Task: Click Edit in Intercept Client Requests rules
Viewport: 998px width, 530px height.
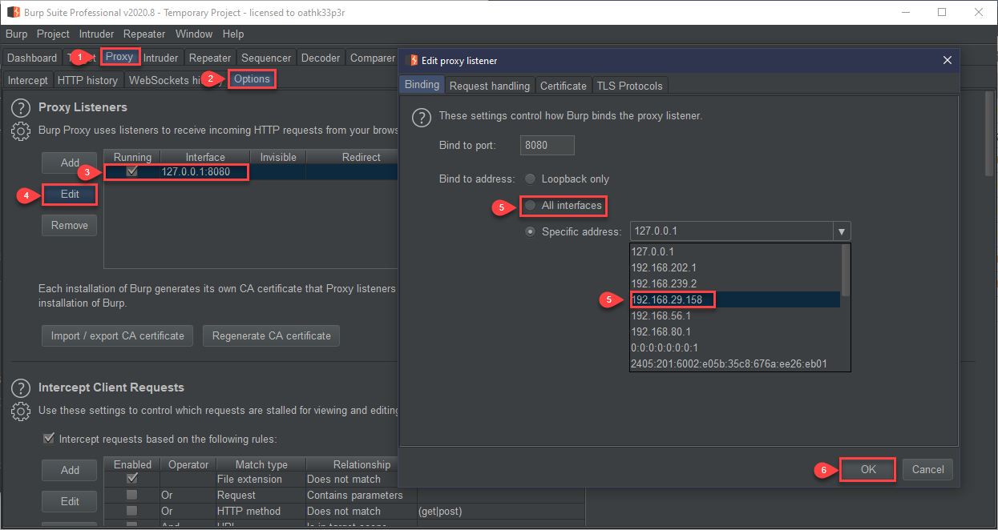Action: pyautogui.click(x=70, y=501)
